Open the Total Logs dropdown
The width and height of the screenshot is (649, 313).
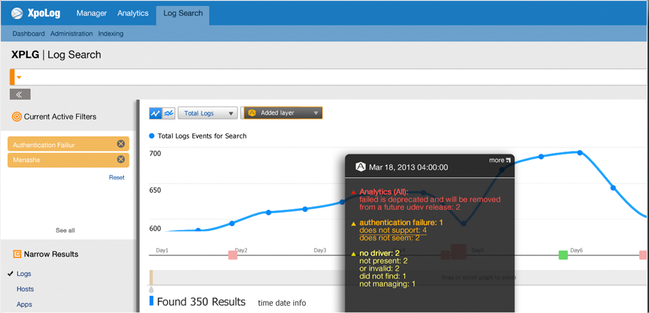[x=208, y=113]
